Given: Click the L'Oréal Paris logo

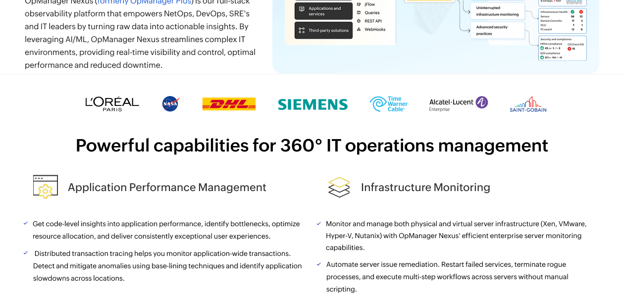Looking at the screenshot, I should pyautogui.click(x=112, y=104).
